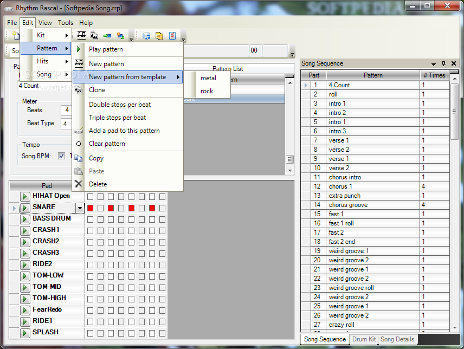464x349 pixels.
Task: Play the CRASH3 pad sound
Action: click(25, 254)
